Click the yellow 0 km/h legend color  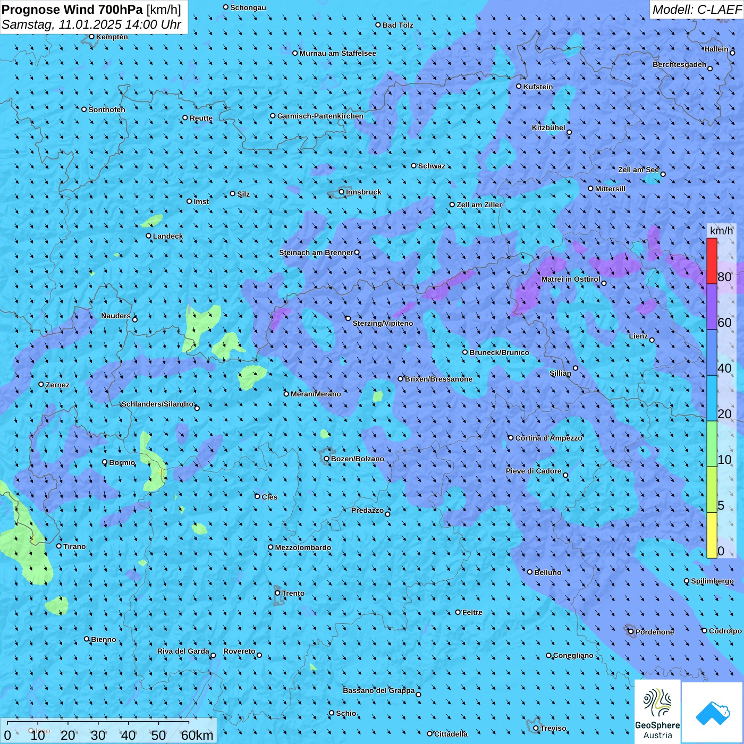click(712, 535)
